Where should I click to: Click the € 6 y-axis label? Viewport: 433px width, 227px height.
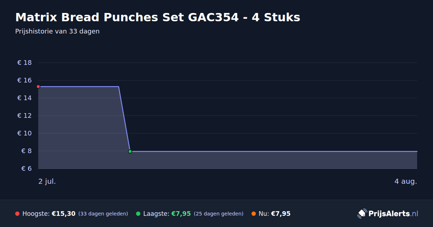pyautogui.click(x=27, y=169)
